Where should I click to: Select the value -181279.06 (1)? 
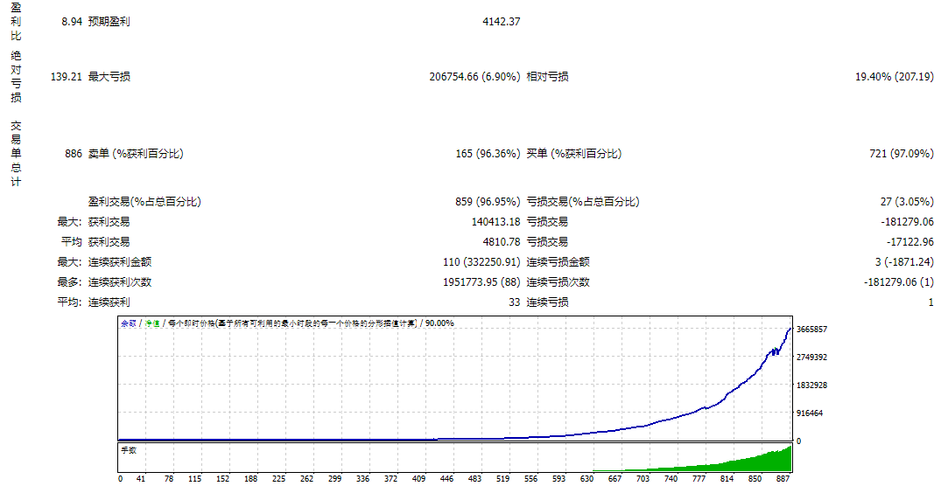tap(899, 282)
